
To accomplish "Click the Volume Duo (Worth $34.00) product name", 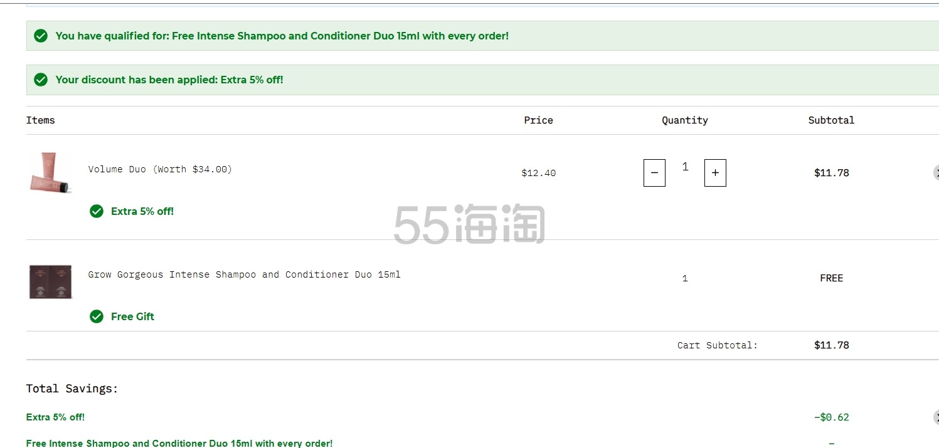I will pos(160,169).
